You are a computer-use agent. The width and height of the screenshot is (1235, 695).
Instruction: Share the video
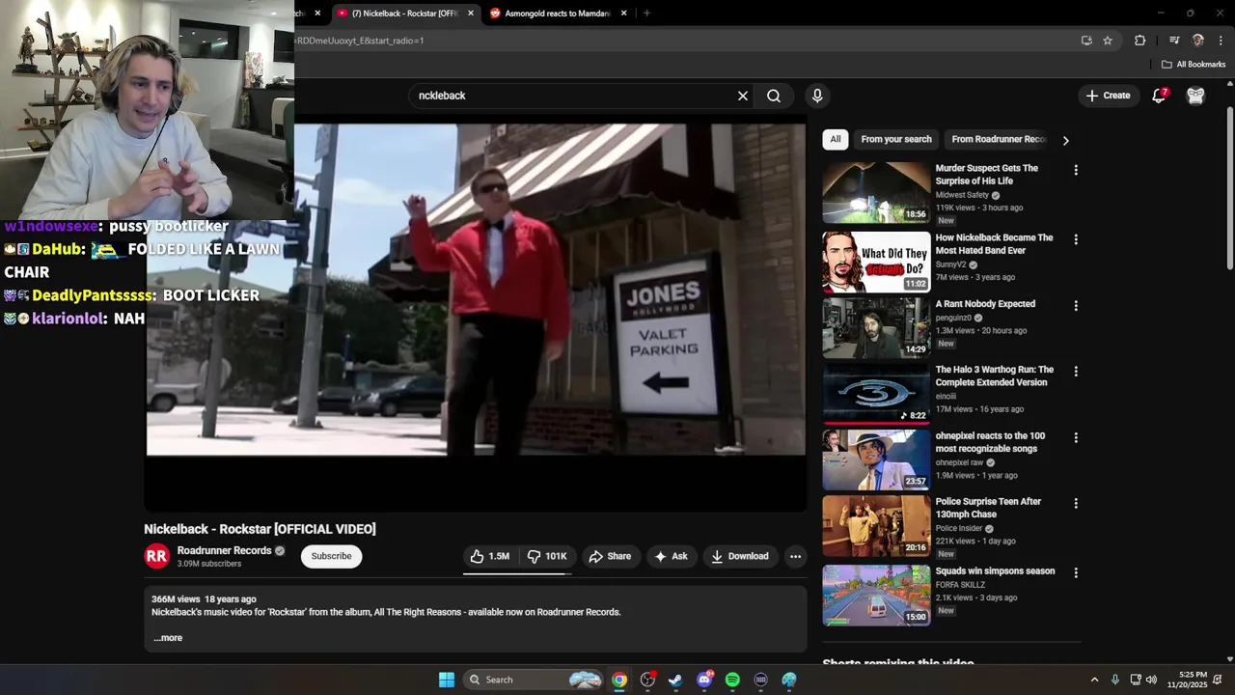610,556
